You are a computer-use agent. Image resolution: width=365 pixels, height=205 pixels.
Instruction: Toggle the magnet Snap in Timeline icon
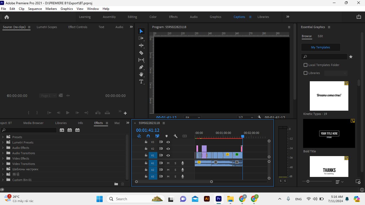coord(148,136)
